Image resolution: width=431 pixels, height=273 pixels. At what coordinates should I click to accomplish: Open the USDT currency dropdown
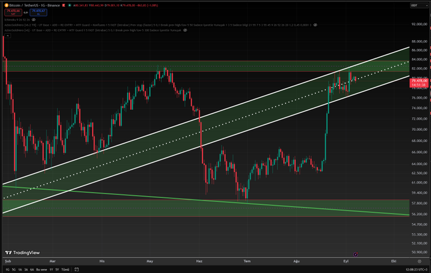tap(419, 6)
